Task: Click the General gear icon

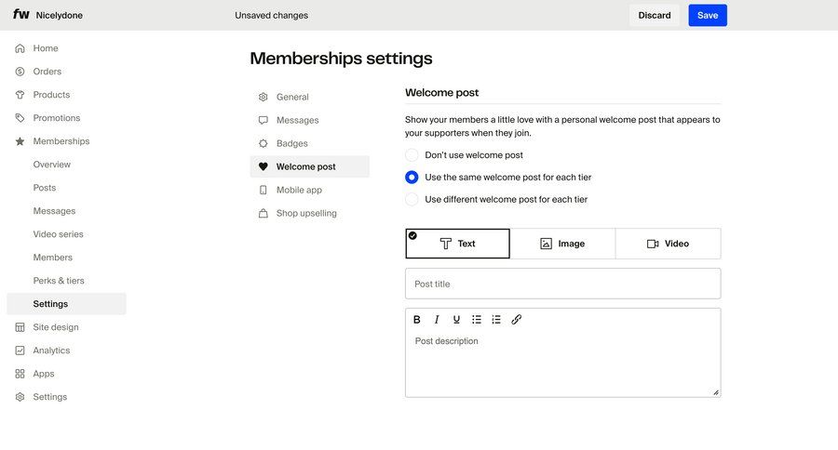Action: [263, 97]
